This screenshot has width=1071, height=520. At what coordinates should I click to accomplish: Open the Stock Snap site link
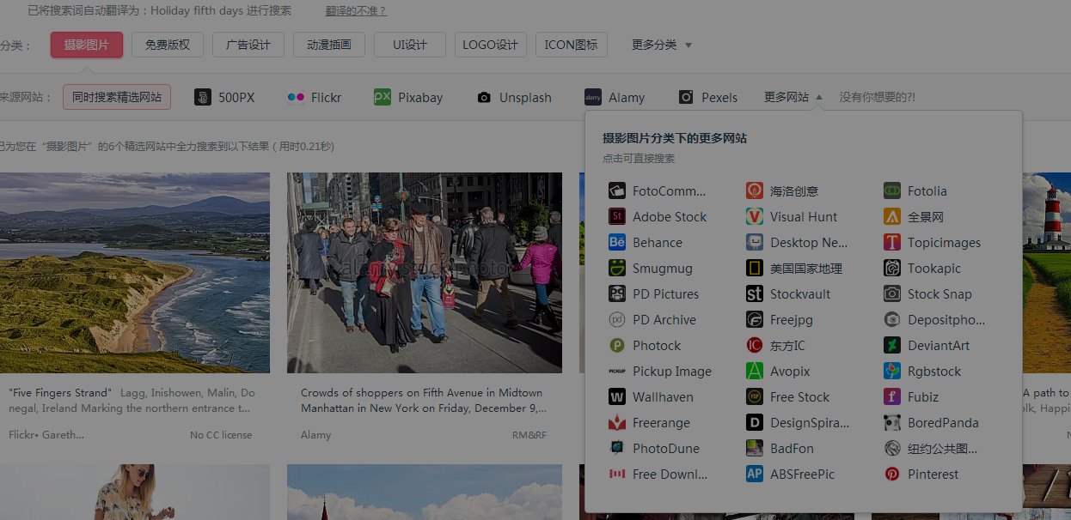927,293
